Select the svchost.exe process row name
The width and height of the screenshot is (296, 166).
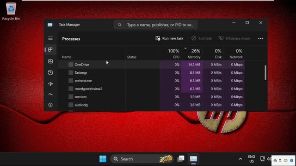(83, 81)
